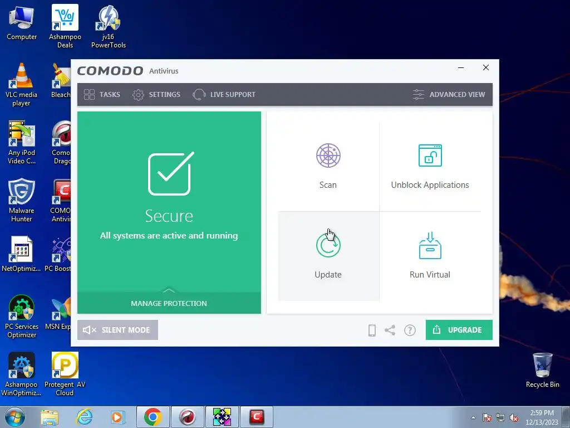This screenshot has height=428, width=570.
Task: Select COMODO Antivirus desktop shortcut
Action: pyautogui.click(x=61, y=200)
